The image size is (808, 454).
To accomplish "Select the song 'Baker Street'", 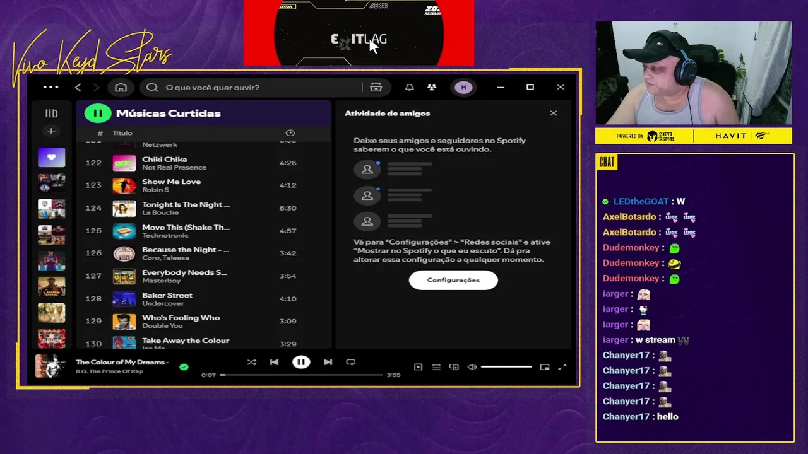I will click(167, 295).
